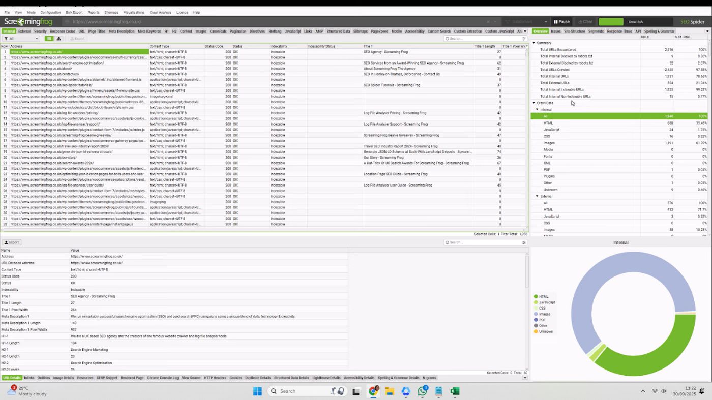The height and width of the screenshot is (400, 712).
Task: Open lower panel search filter options
Action: pos(524,242)
